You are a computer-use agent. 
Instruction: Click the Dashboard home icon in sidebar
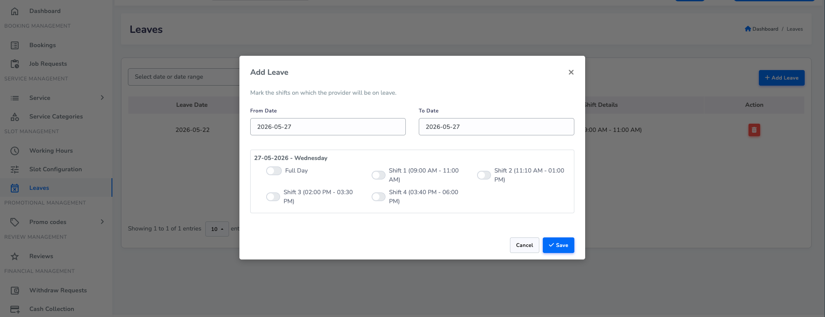(x=15, y=11)
